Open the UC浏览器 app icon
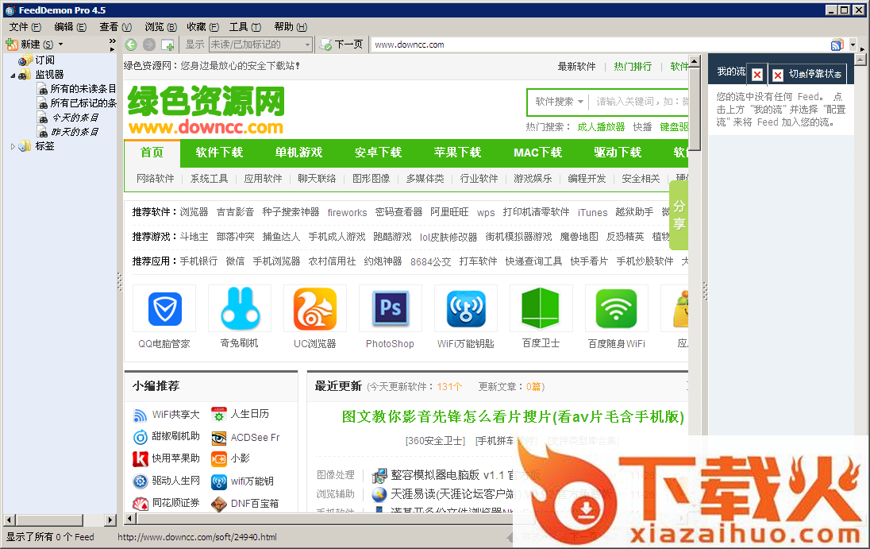 (314, 310)
